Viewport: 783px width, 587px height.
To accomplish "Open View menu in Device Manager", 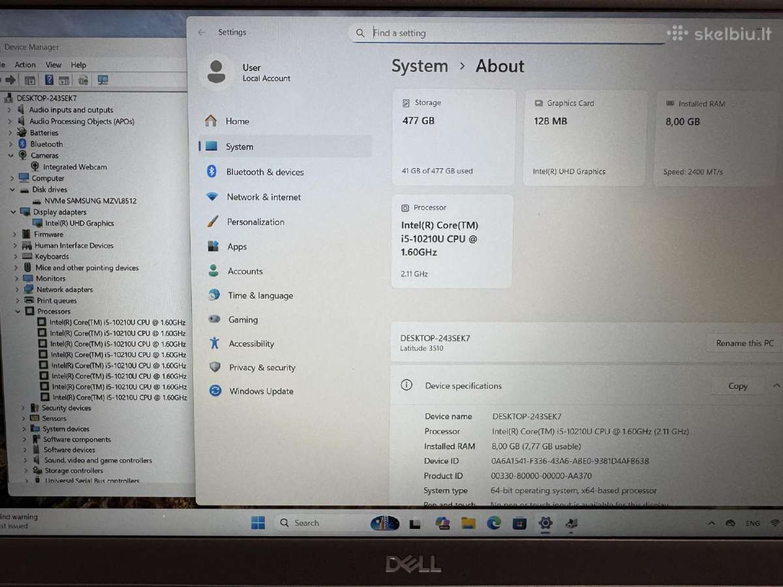I will click(54, 65).
